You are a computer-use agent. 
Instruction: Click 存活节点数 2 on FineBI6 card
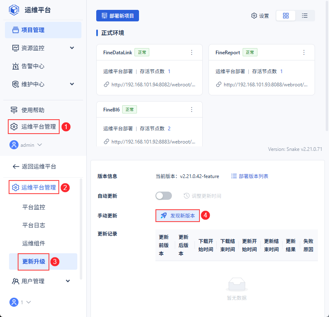tap(155, 129)
